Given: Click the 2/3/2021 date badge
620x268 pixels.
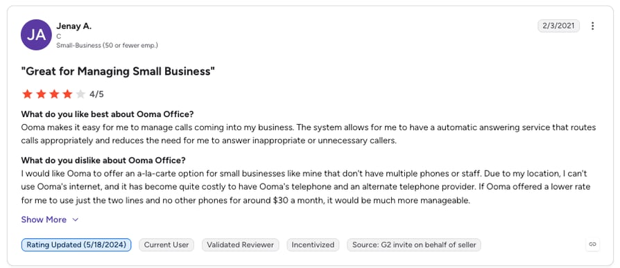Looking at the screenshot, I should click(x=558, y=26).
